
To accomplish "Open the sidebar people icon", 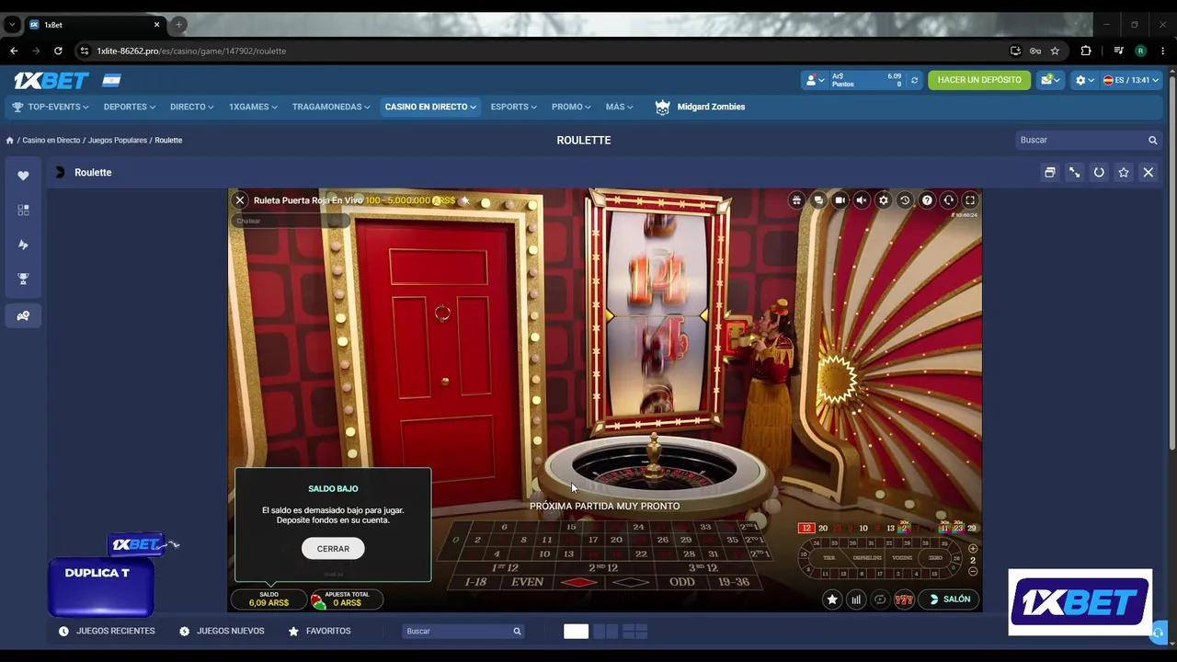I will pos(23,315).
